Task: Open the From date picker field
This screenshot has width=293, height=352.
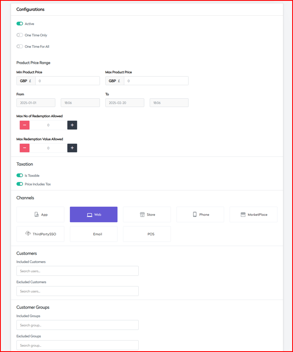Action: point(36,103)
